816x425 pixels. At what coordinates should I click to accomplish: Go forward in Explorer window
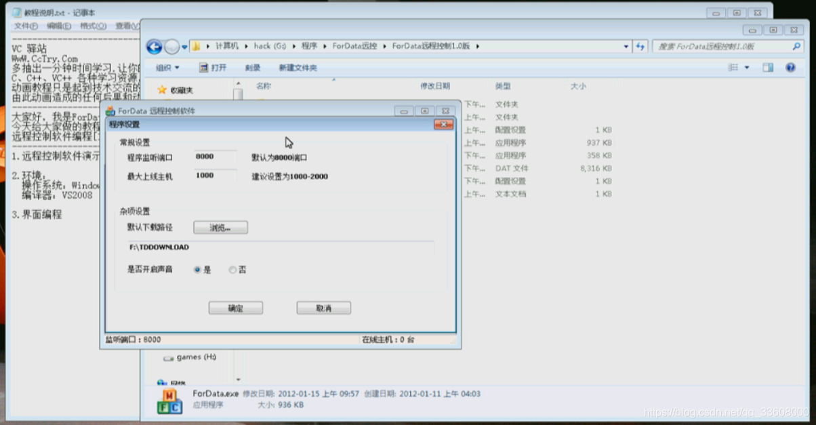(171, 47)
